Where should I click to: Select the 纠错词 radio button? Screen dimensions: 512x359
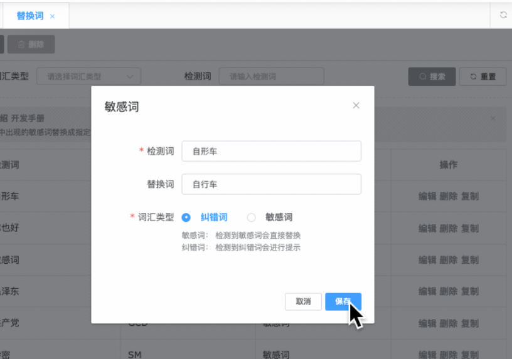186,217
